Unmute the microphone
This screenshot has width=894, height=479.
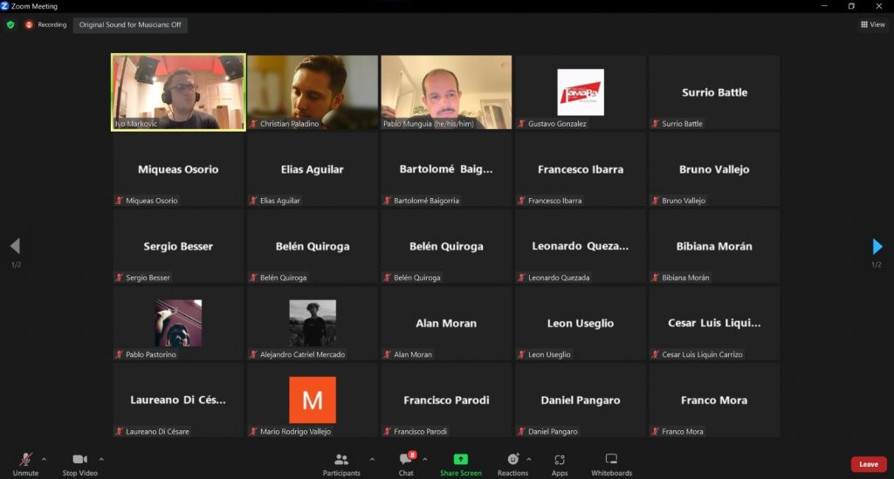coord(26,463)
